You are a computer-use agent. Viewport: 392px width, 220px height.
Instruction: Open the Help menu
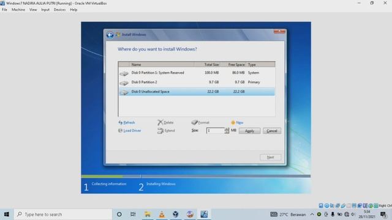click(73, 10)
